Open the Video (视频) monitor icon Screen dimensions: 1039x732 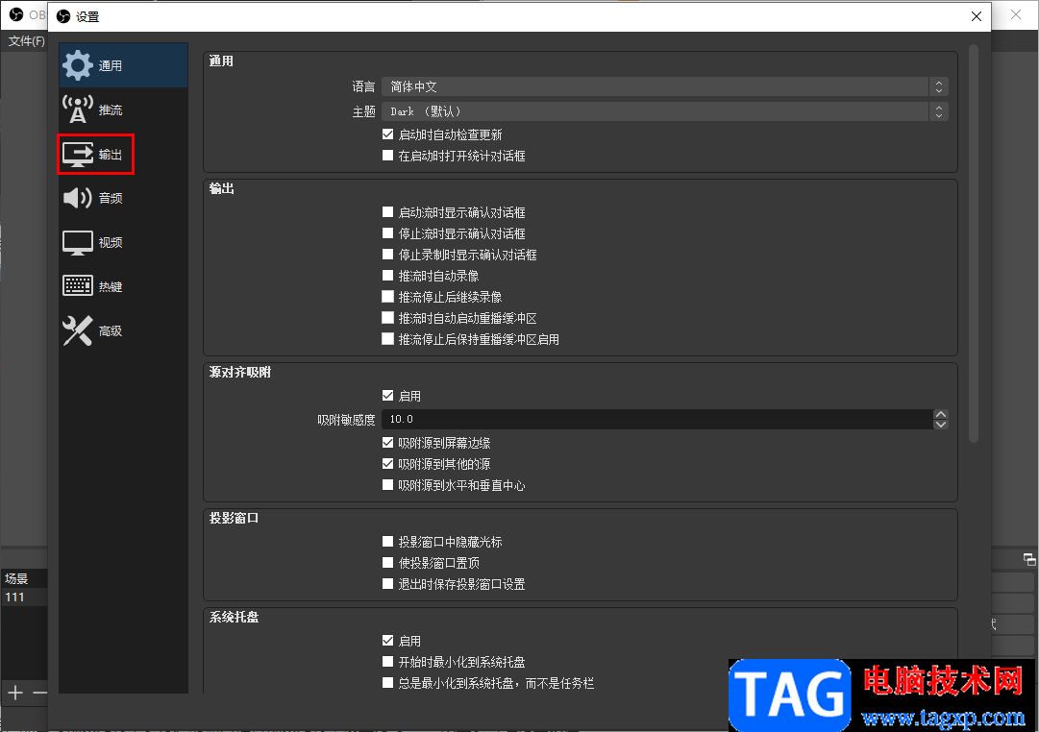coord(78,242)
